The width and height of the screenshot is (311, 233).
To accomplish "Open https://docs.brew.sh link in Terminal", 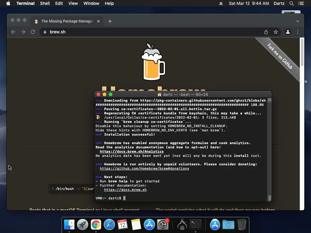I will click(x=125, y=190).
